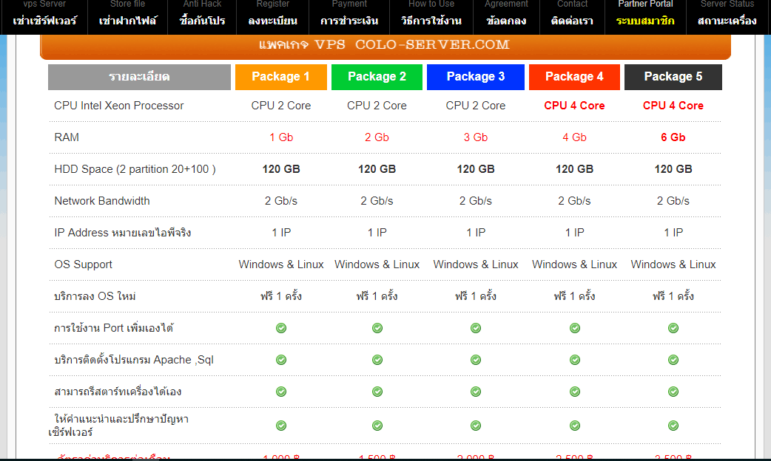The width and height of the screenshot is (771, 461).
Task: Click the RAM row label
Action: pos(67,137)
